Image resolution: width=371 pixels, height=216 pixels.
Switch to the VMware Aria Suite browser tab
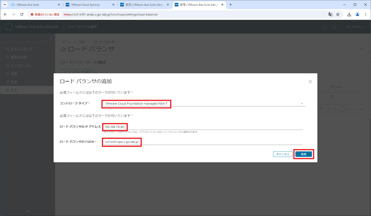tap(35, 5)
